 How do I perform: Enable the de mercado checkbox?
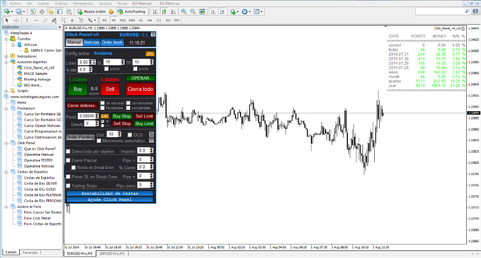click(x=102, y=103)
